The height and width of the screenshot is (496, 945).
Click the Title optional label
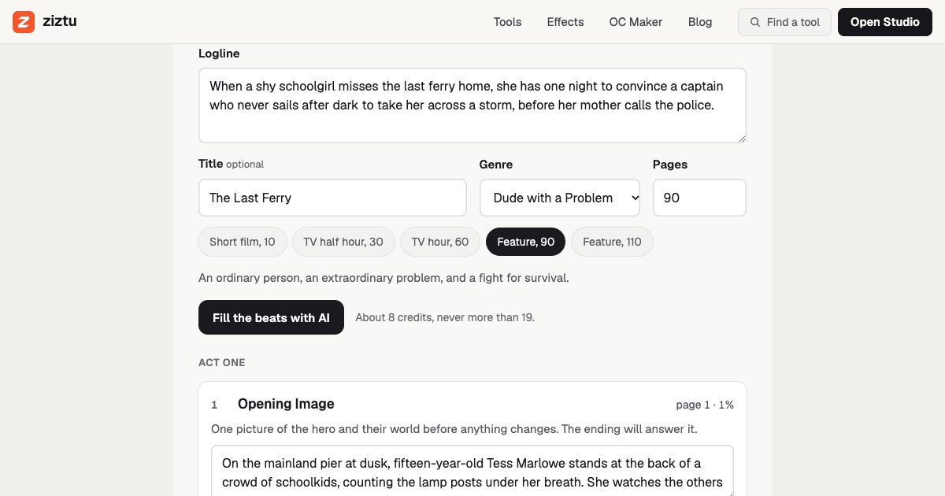[231, 165]
